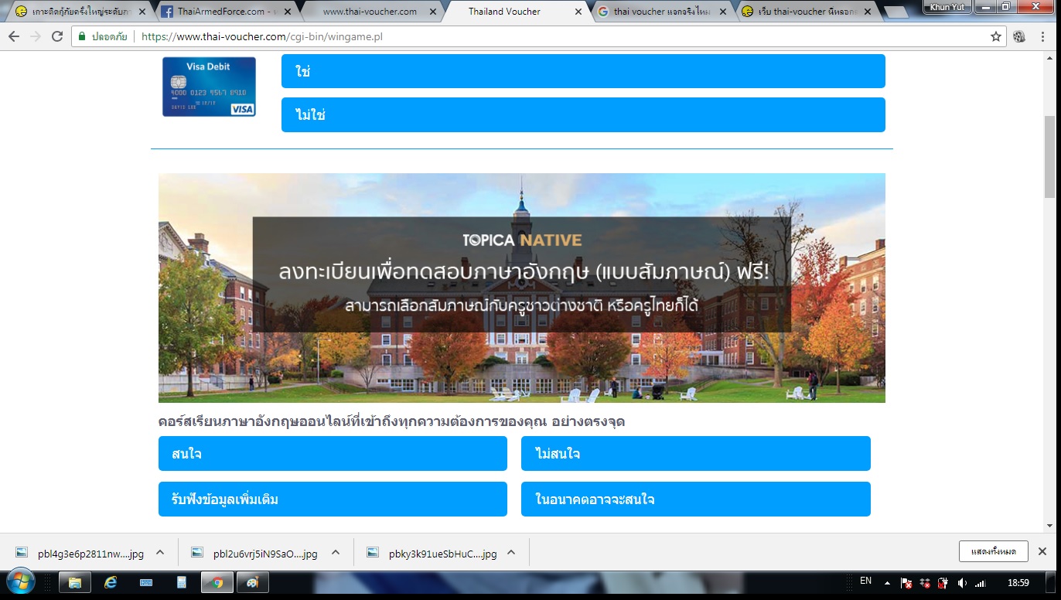The width and height of the screenshot is (1061, 600).
Task: Click the แสดงทั้งหมด button in downloads bar
Action: [993, 551]
